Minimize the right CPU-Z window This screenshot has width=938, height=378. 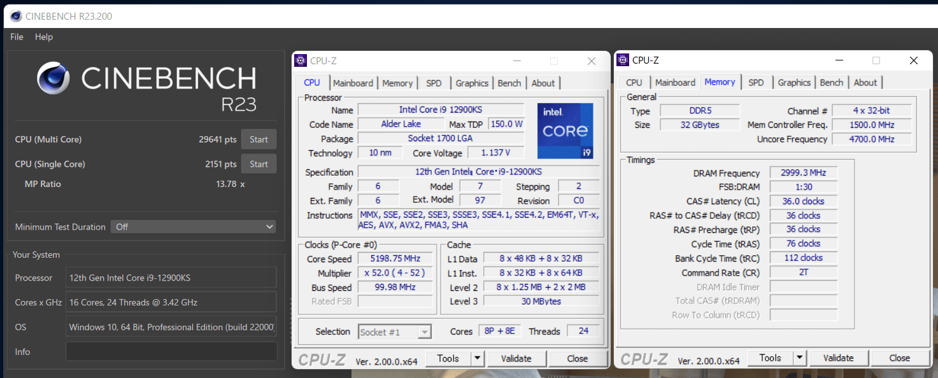point(839,60)
